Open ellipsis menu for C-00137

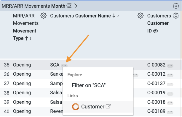170,84
